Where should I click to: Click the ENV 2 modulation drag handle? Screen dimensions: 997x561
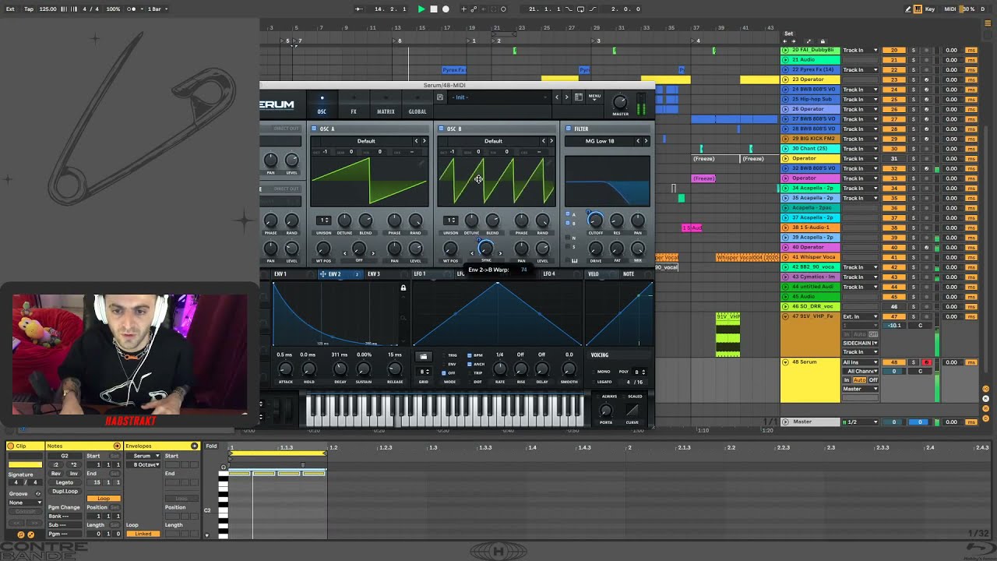pyautogui.click(x=323, y=274)
